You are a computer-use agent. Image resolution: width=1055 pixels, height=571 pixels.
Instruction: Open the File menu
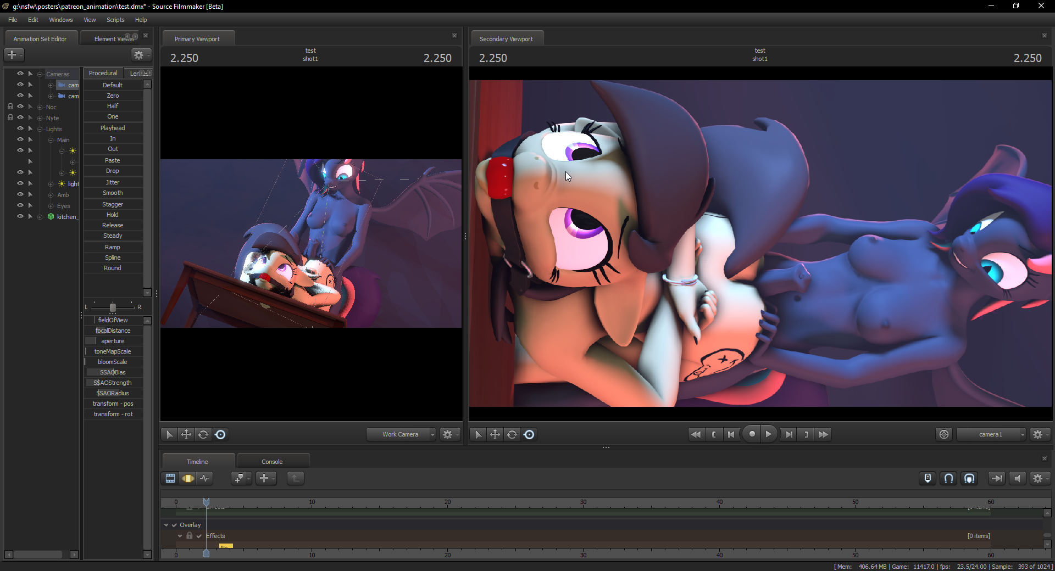[x=13, y=20]
